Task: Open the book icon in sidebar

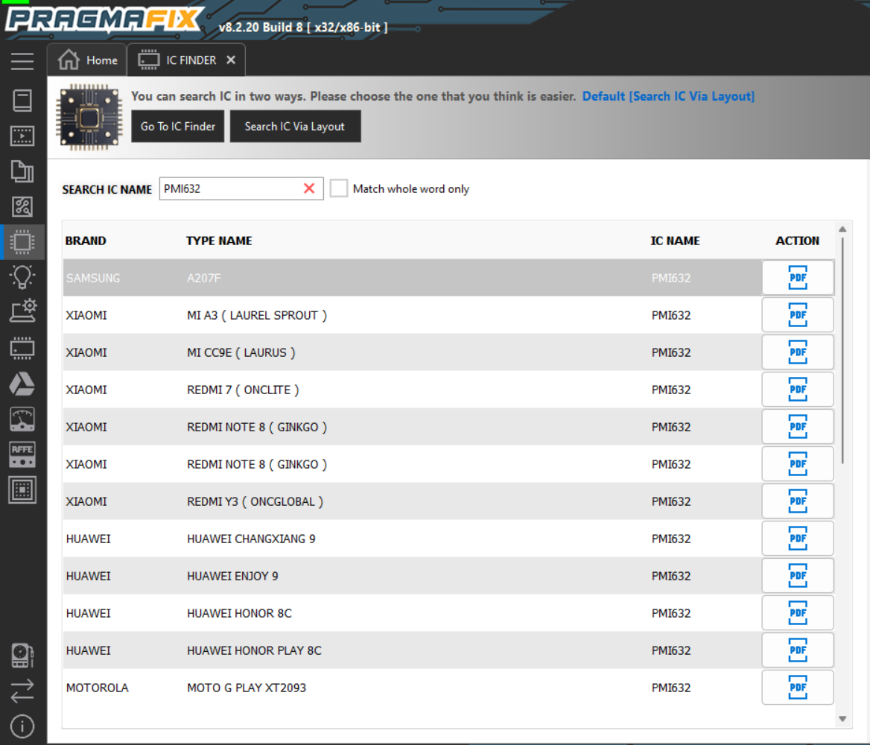Action: pyautogui.click(x=22, y=101)
